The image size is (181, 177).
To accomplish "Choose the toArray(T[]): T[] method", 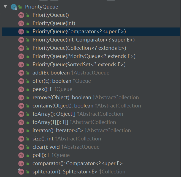I will 50,122.
